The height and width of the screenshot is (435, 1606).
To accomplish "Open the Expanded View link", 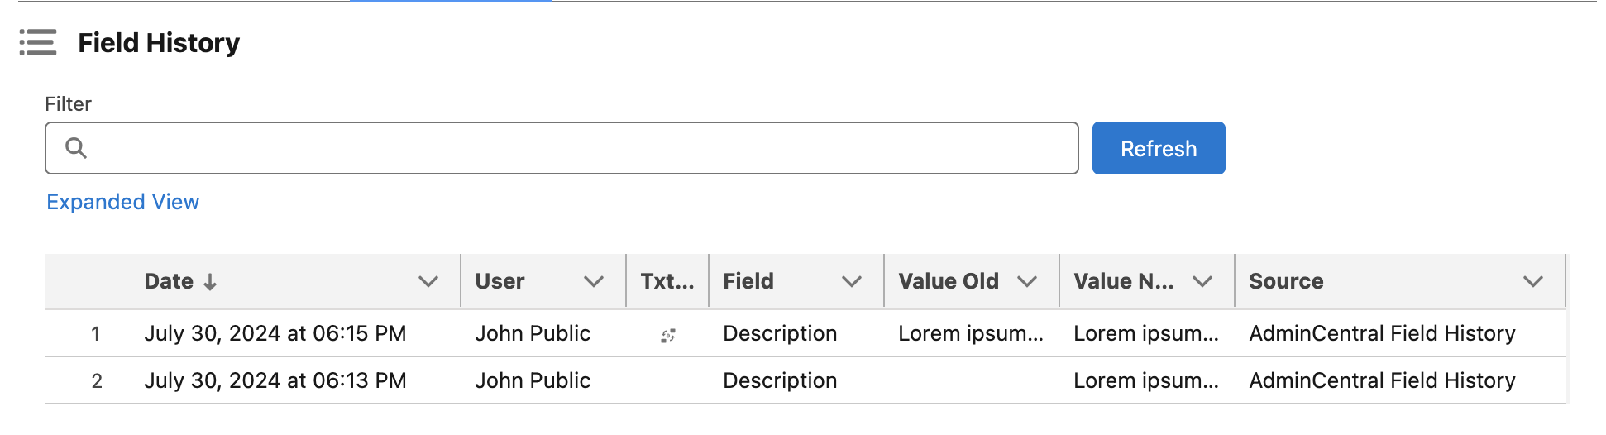I will pyautogui.click(x=123, y=202).
